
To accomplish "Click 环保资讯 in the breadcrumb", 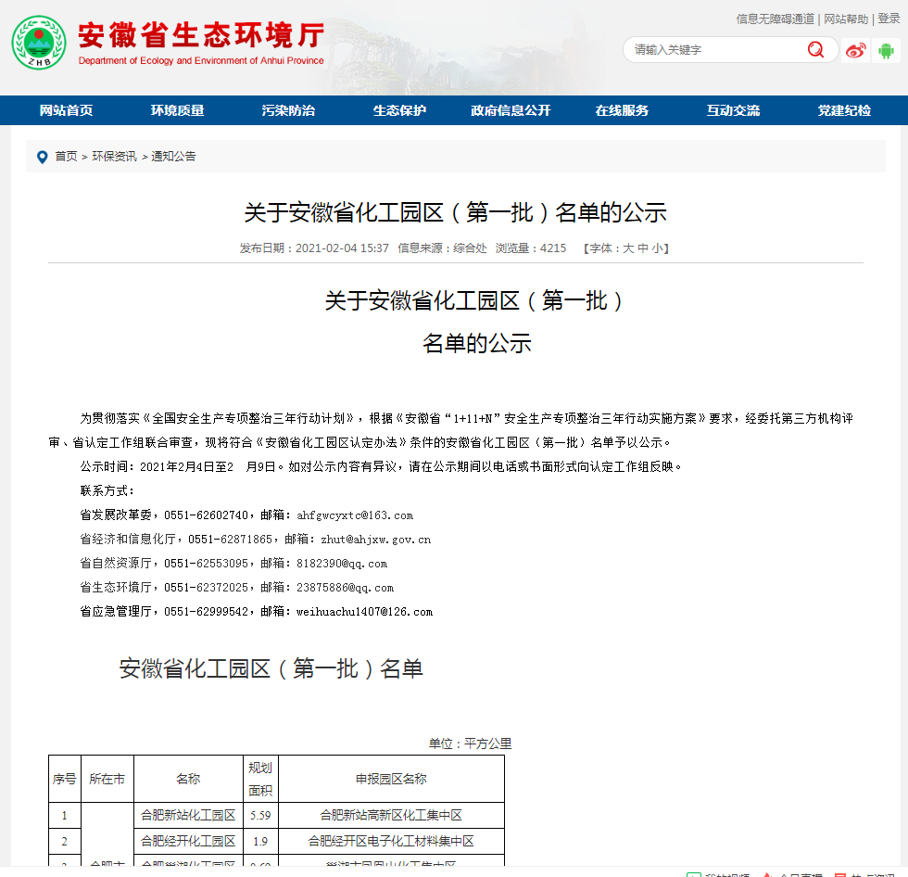I will click(114, 157).
